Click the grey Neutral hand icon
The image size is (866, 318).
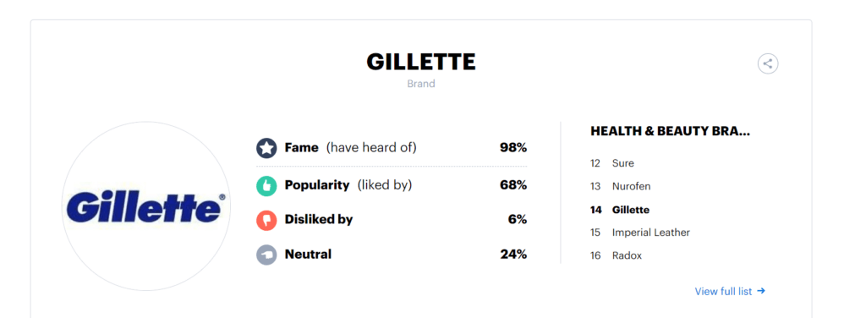(x=266, y=255)
